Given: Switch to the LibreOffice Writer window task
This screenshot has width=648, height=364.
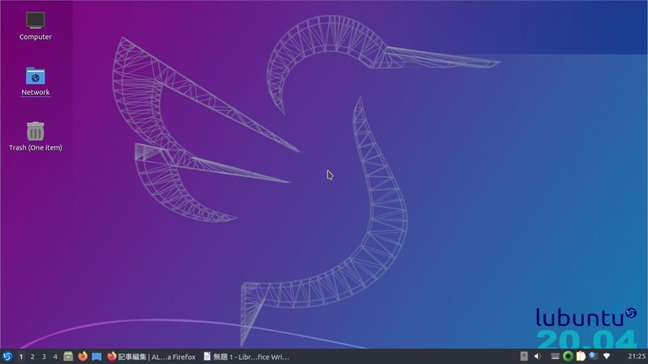Looking at the screenshot, I should [246, 357].
